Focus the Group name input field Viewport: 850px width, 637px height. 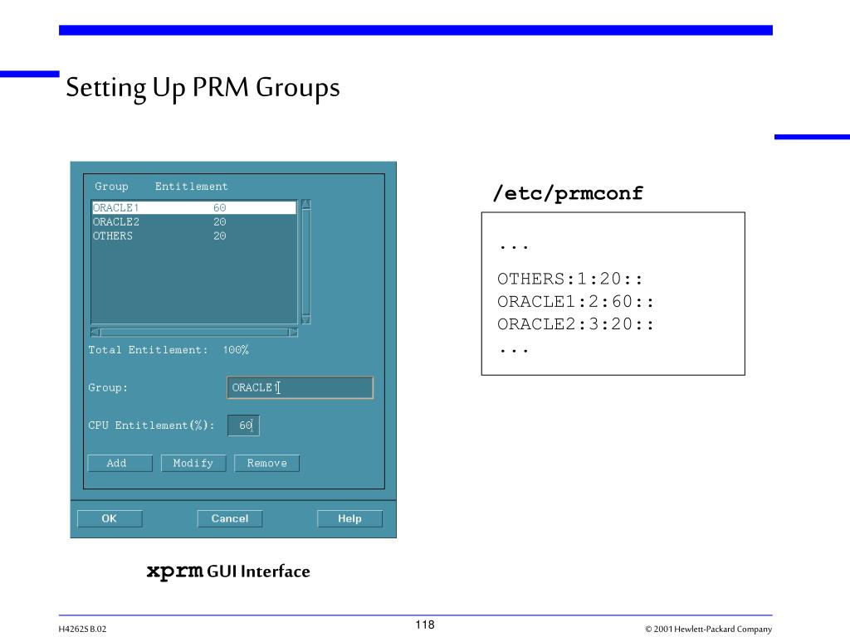click(300, 387)
